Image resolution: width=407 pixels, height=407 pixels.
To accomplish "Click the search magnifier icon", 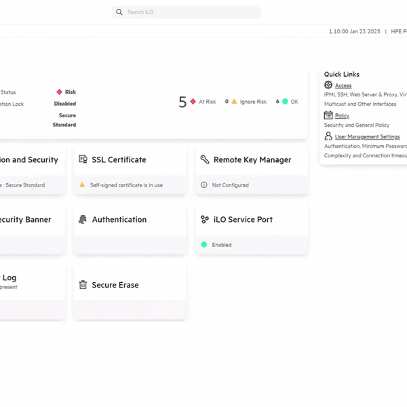I will coord(119,12).
